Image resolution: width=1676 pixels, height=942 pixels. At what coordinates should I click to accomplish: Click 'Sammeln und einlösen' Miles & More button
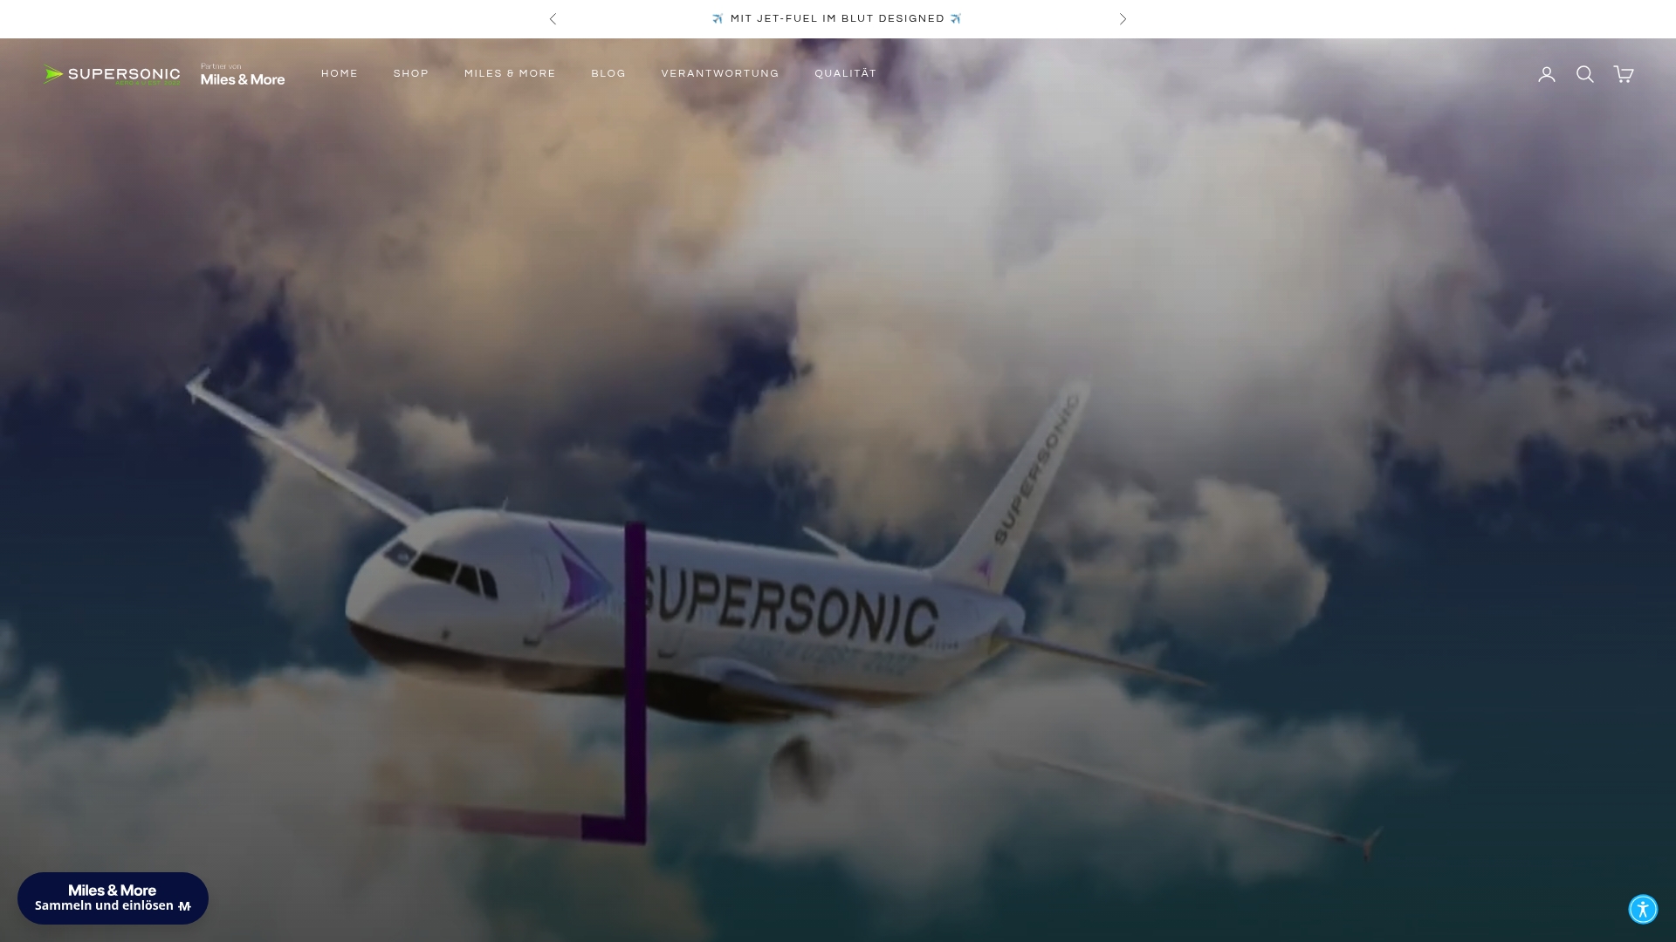click(113, 898)
